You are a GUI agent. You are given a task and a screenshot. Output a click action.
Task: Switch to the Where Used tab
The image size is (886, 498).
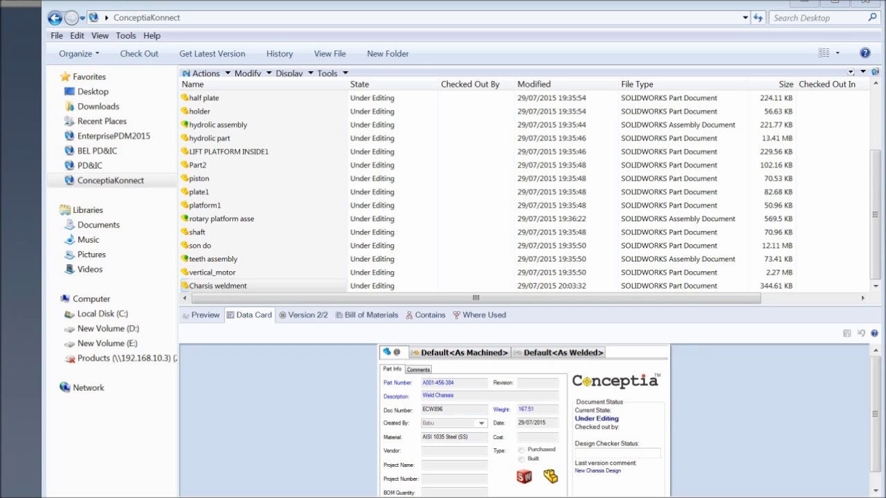tap(479, 315)
